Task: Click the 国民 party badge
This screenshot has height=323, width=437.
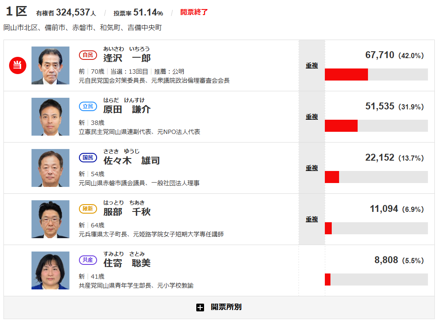Action: coord(88,157)
